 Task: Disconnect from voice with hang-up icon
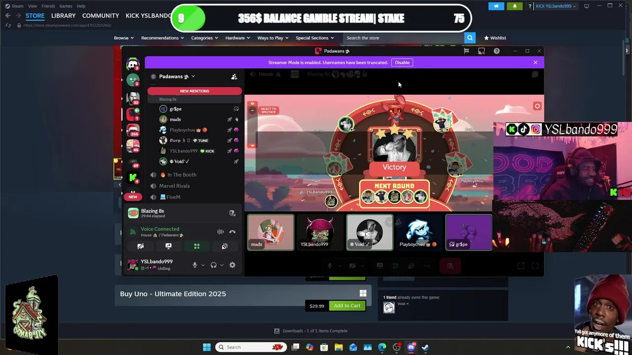tap(233, 232)
